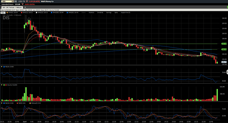Click the green button at tab bar right end

tap(227, 7)
